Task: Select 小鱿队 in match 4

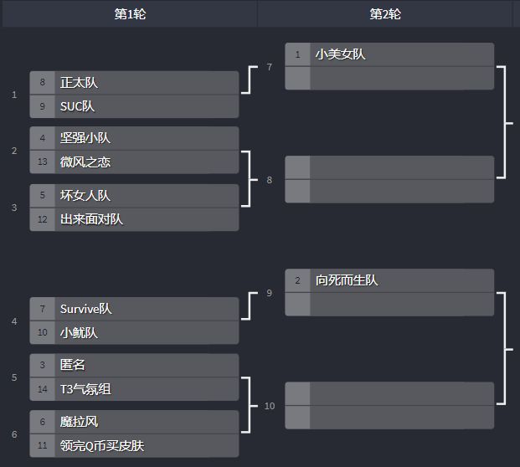Action: (x=134, y=333)
